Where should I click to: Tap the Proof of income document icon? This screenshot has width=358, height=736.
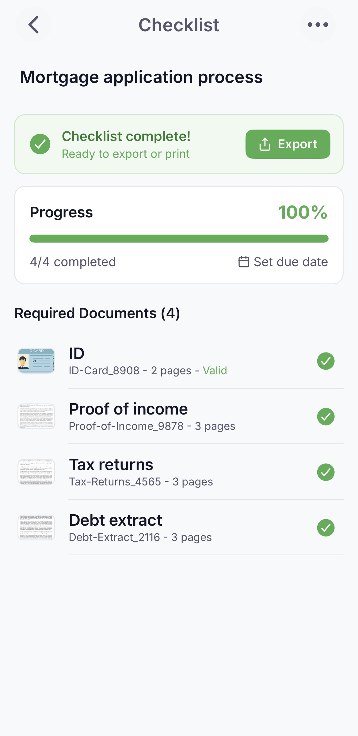pos(36,416)
